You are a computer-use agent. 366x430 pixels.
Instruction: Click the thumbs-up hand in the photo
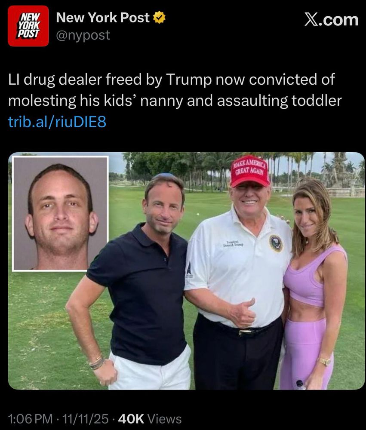243,313
